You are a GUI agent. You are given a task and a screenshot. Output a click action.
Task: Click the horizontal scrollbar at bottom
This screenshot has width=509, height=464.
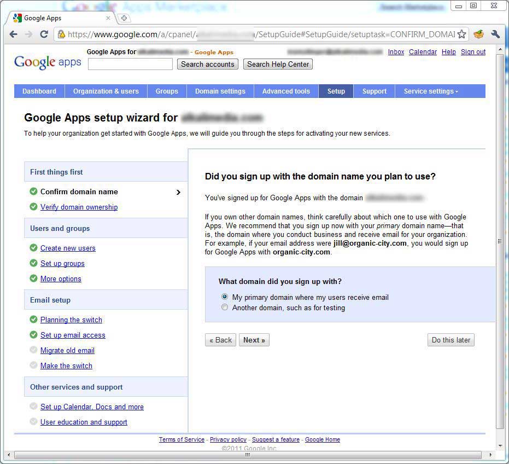(x=248, y=455)
